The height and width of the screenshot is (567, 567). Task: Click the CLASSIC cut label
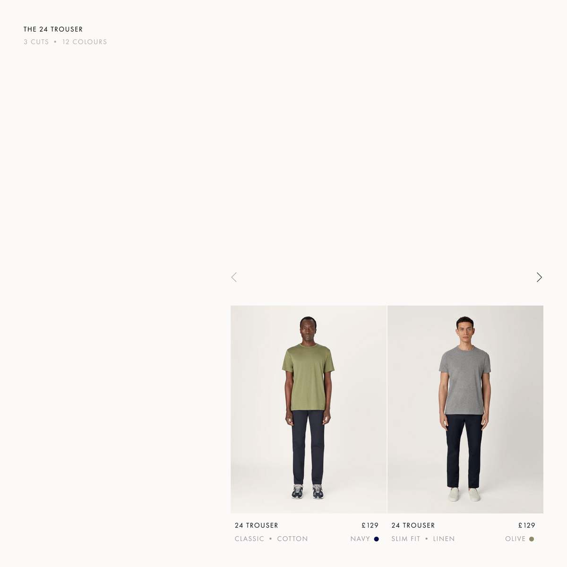point(249,539)
